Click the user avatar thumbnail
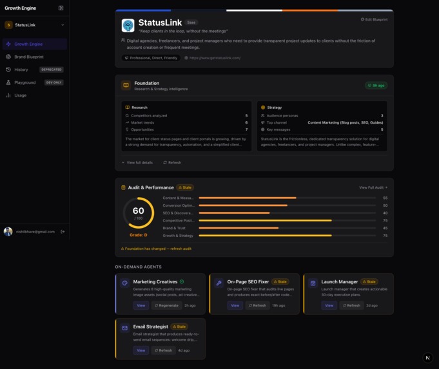The height and width of the screenshot is (369, 439). click(8, 232)
